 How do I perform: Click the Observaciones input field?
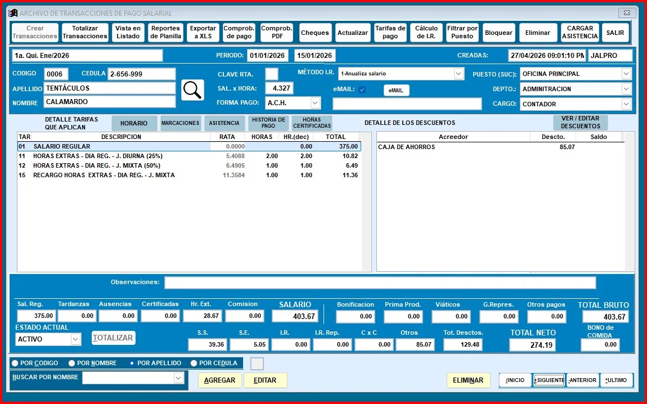point(380,282)
